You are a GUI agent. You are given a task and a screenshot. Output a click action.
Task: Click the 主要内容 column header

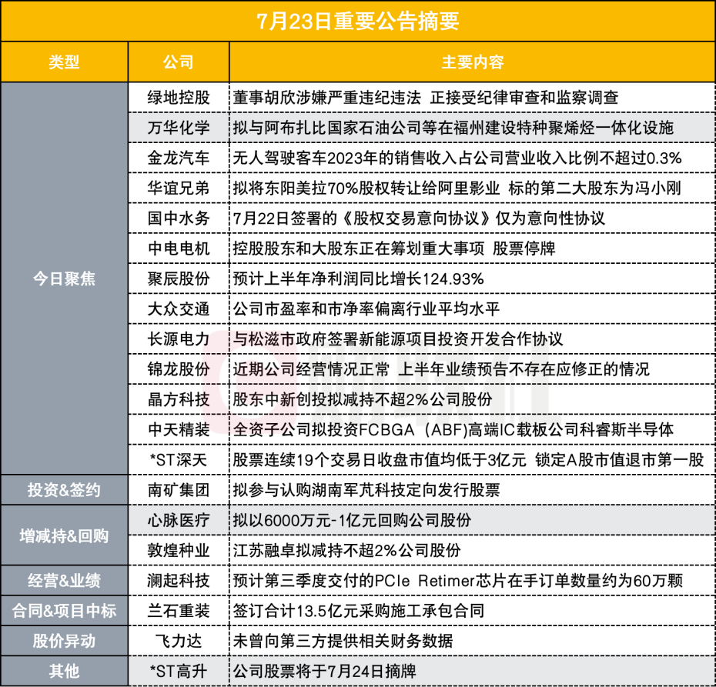[x=472, y=62]
